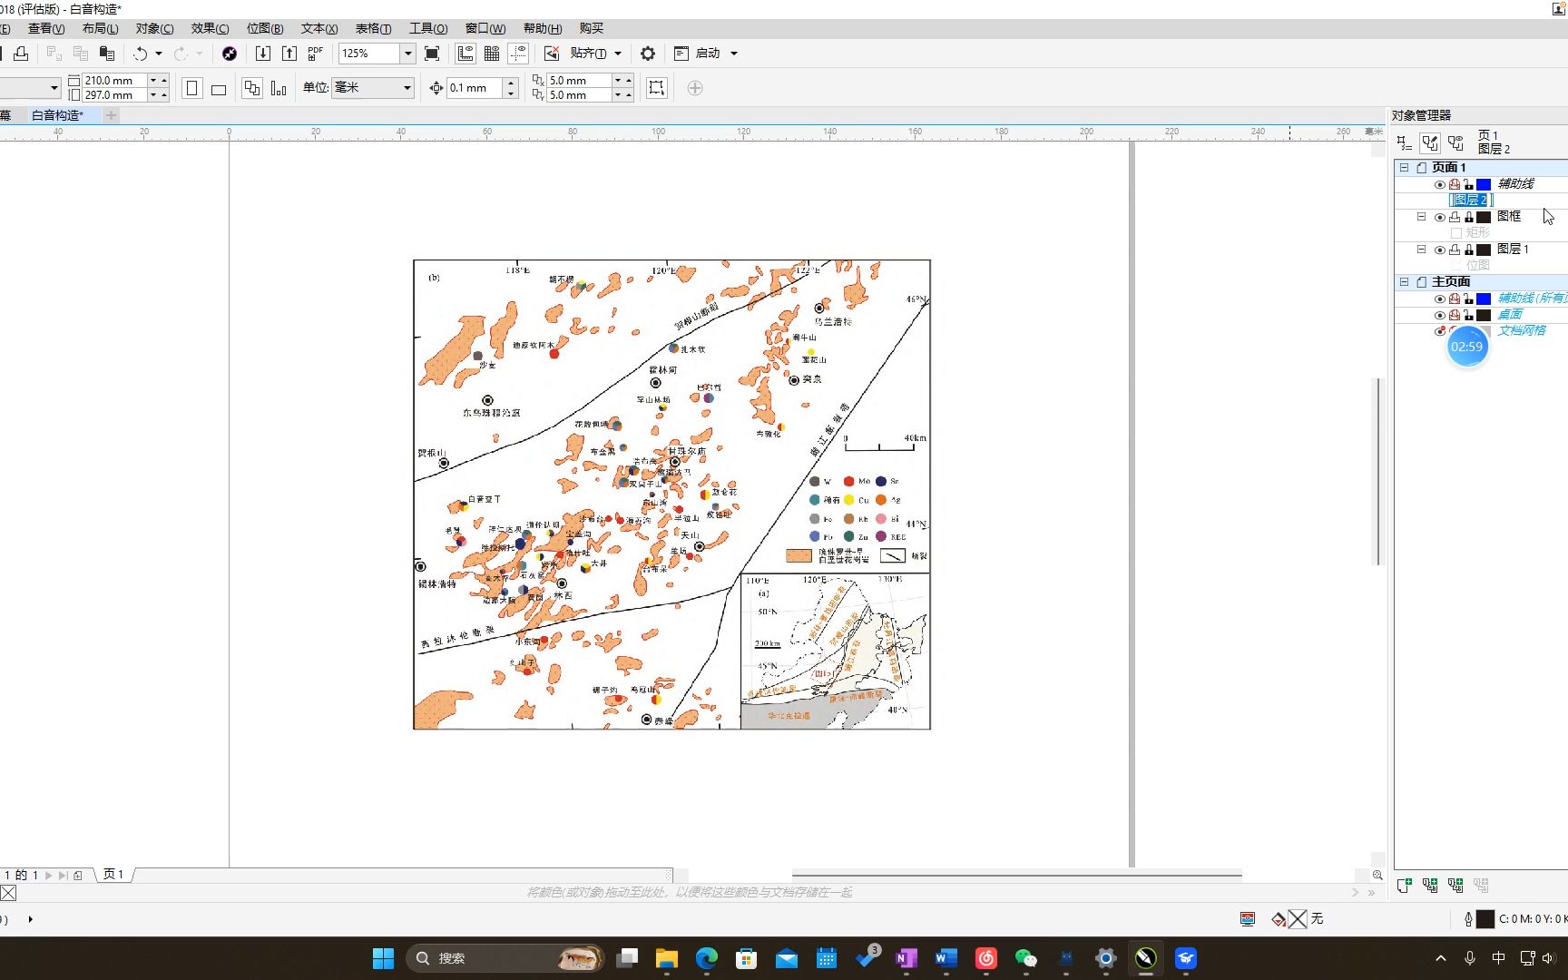Toggle visibility eye of 桌面 layer
The image size is (1568, 980).
1439,315
